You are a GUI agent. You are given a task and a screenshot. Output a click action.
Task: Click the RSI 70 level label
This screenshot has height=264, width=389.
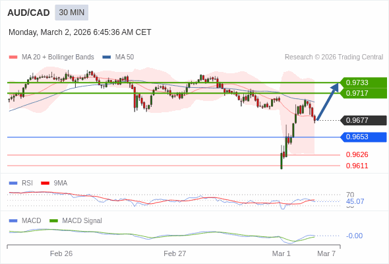350,195
